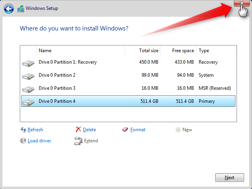This screenshot has width=252, height=189.
Task: Select Drive 0 Partition 2 System row
Action: click(128, 75)
